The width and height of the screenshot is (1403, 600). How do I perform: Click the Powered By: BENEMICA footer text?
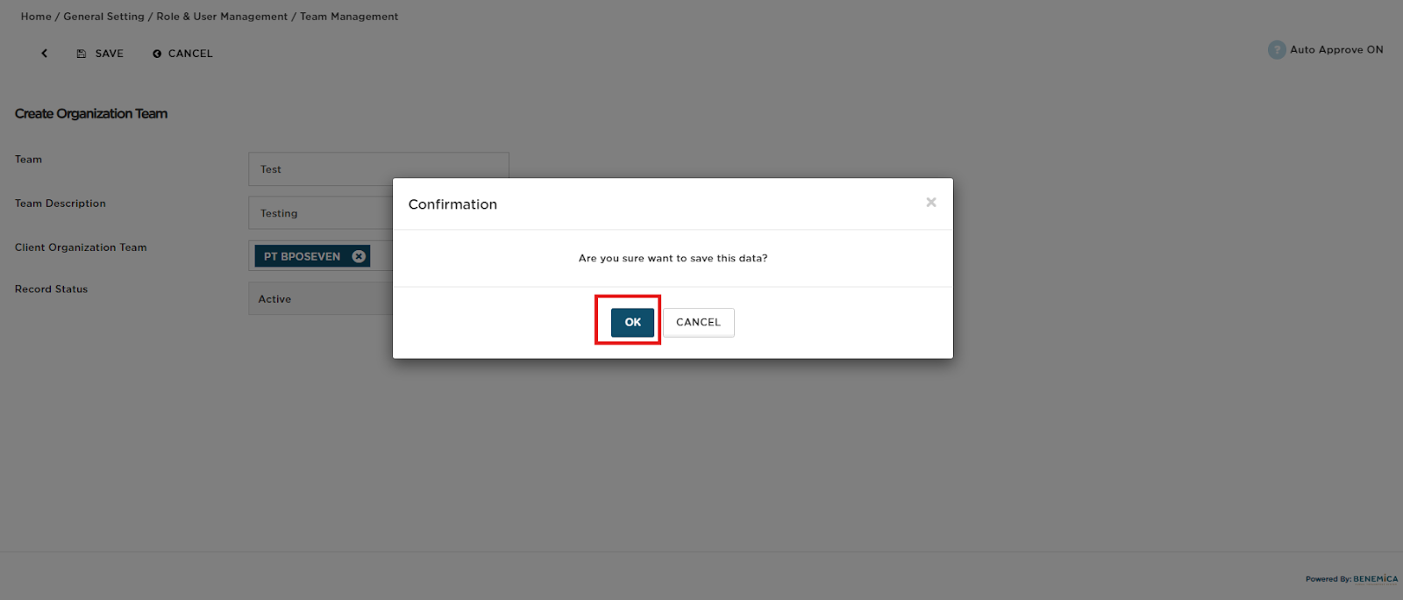pyautogui.click(x=1351, y=579)
